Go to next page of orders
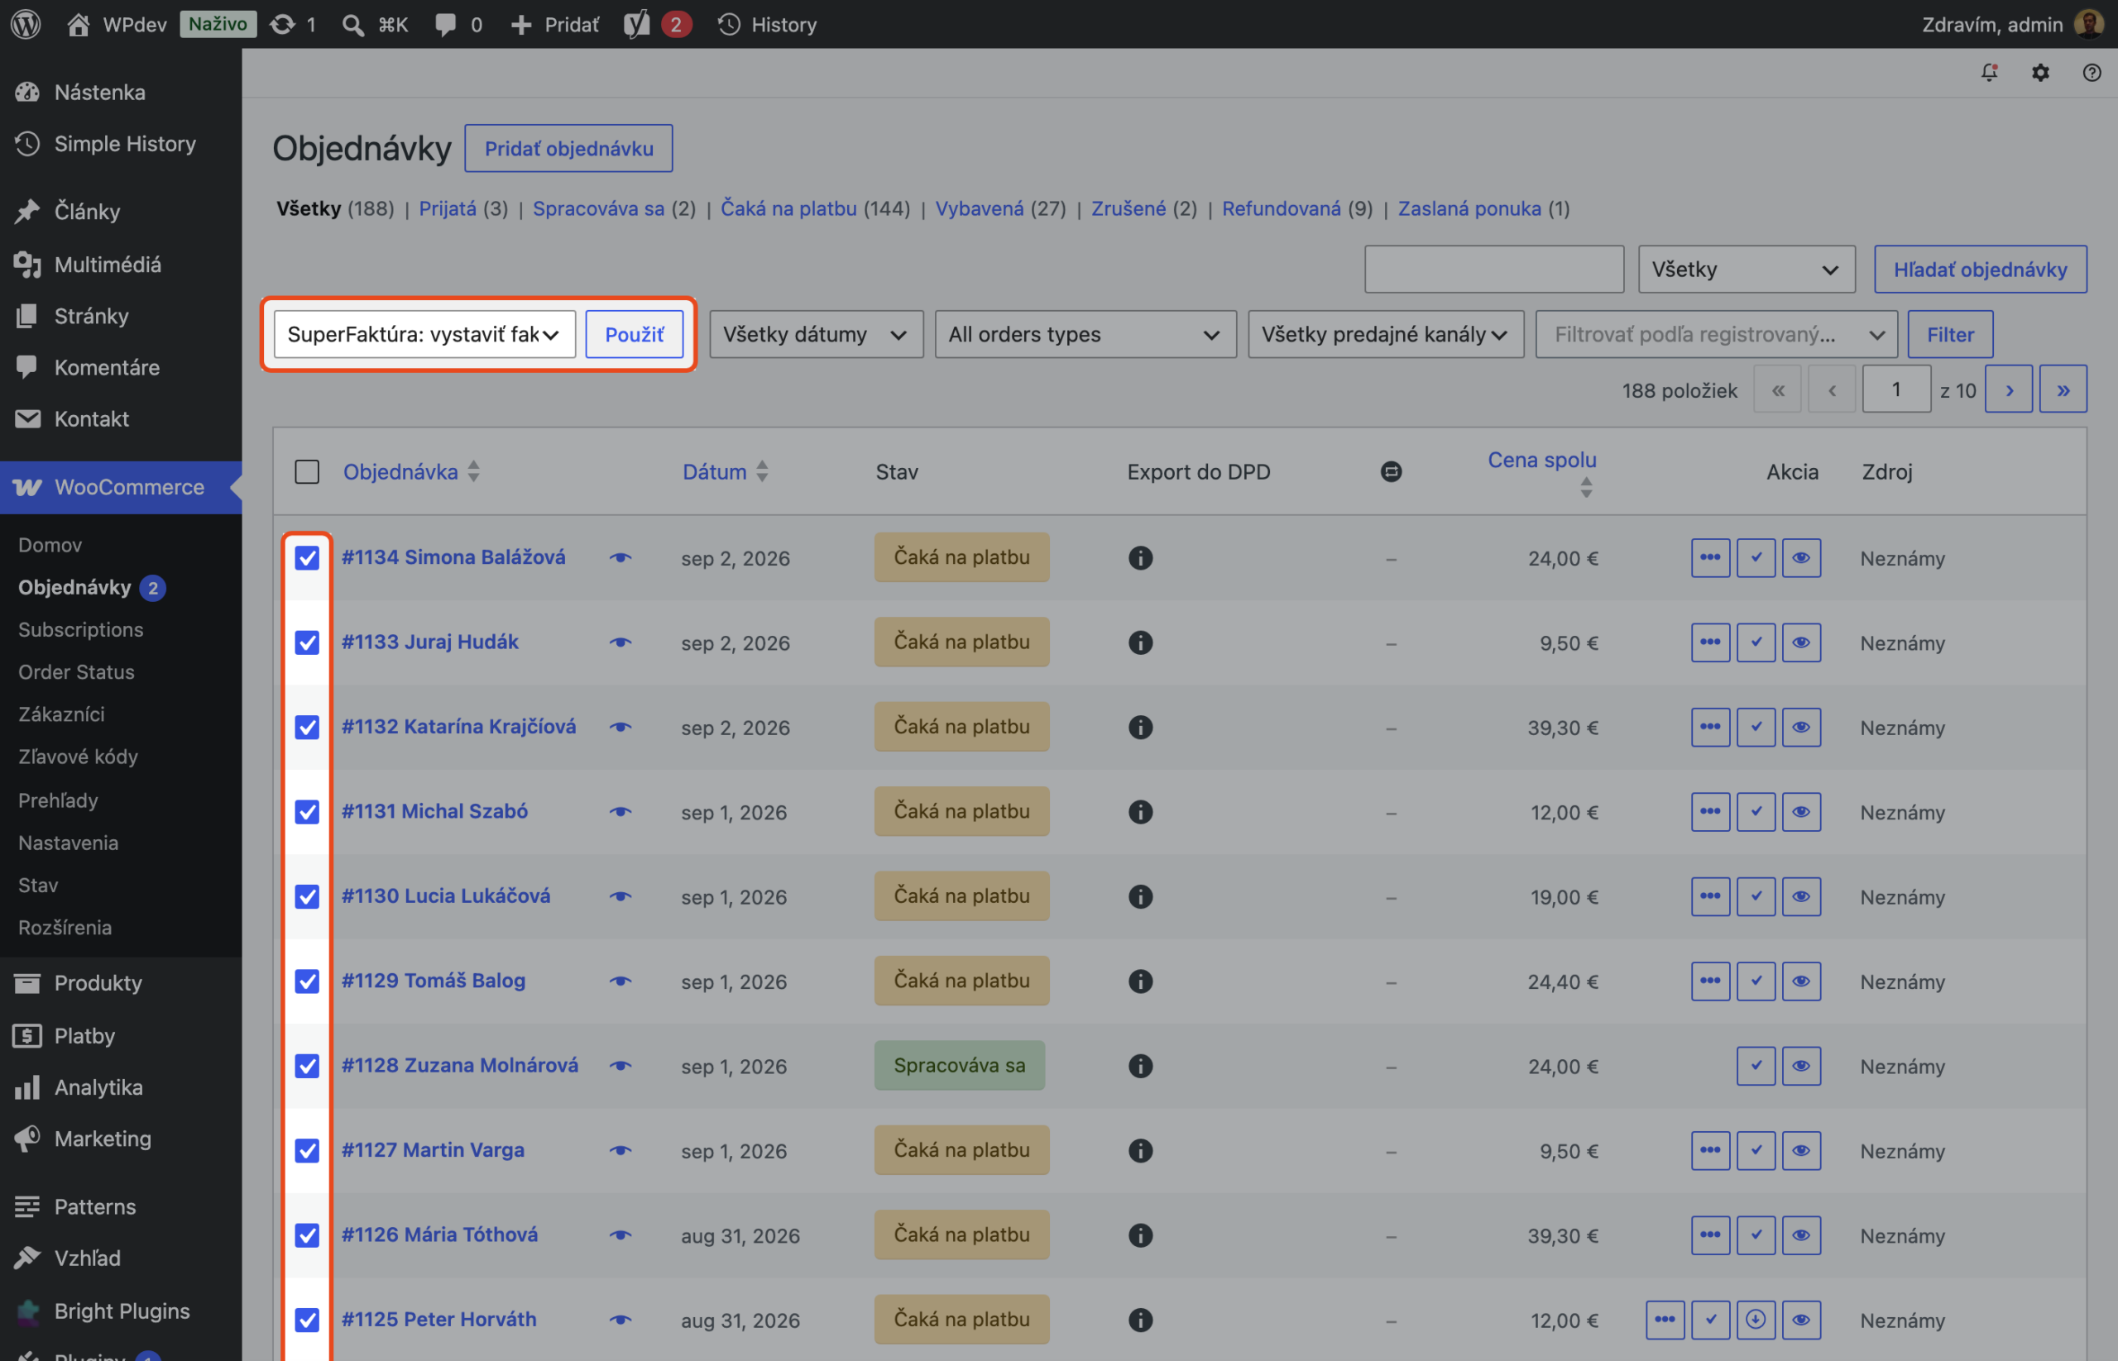The image size is (2118, 1361). 2008,389
